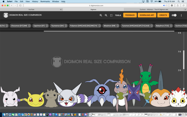The height and width of the screenshot is (117, 187).
Task: Mute audio on the YouTube tab
Action: click(61, 9)
